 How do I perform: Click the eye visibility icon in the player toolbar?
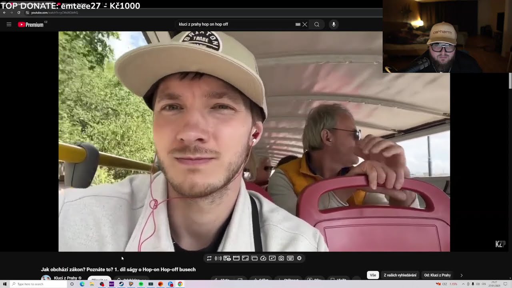227,258
